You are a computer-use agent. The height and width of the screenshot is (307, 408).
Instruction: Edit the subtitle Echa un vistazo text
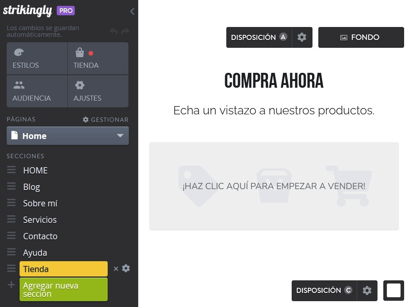coord(274,110)
